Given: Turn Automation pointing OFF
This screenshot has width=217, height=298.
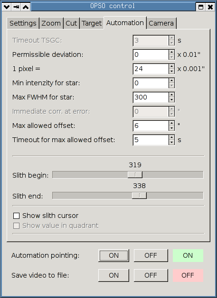Looking at the screenshot, I should 151,255.
